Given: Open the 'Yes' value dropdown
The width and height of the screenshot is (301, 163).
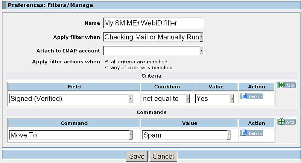Looking at the screenshot, I should pyautogui.click(x=214, y=99).
